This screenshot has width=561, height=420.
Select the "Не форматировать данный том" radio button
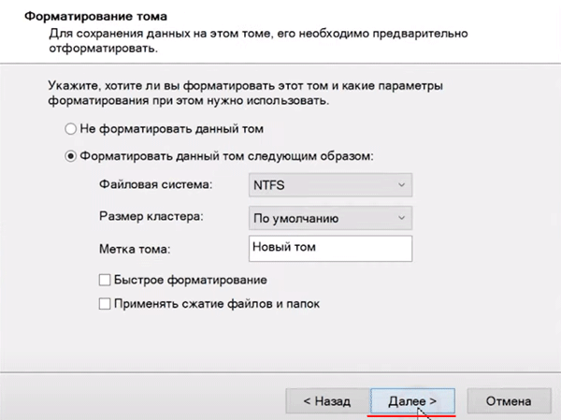[71, 127]
